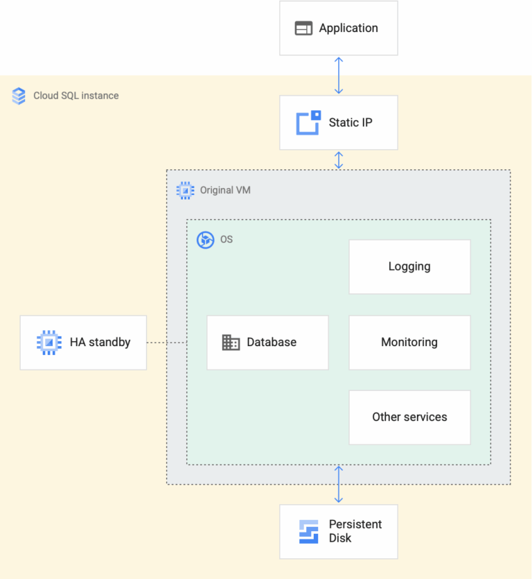Select the Database building icon
532x579 pixels.
[231, 343]
